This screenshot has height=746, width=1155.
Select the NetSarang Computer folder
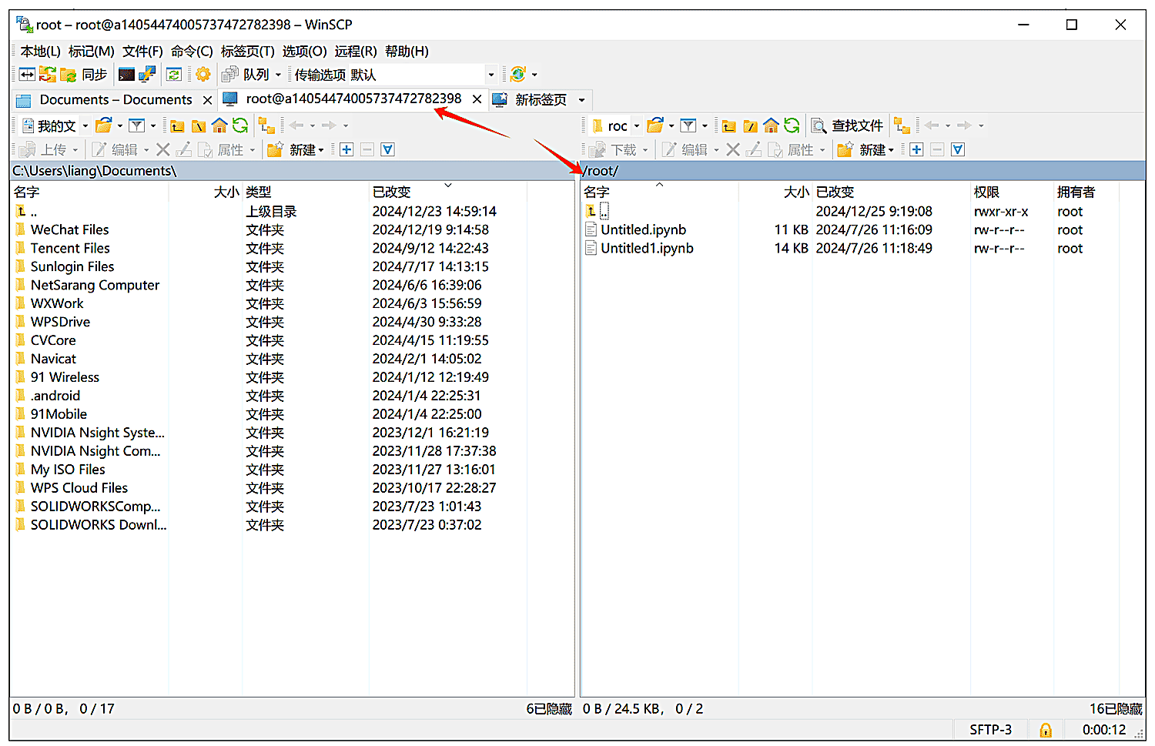pos(95,285)
